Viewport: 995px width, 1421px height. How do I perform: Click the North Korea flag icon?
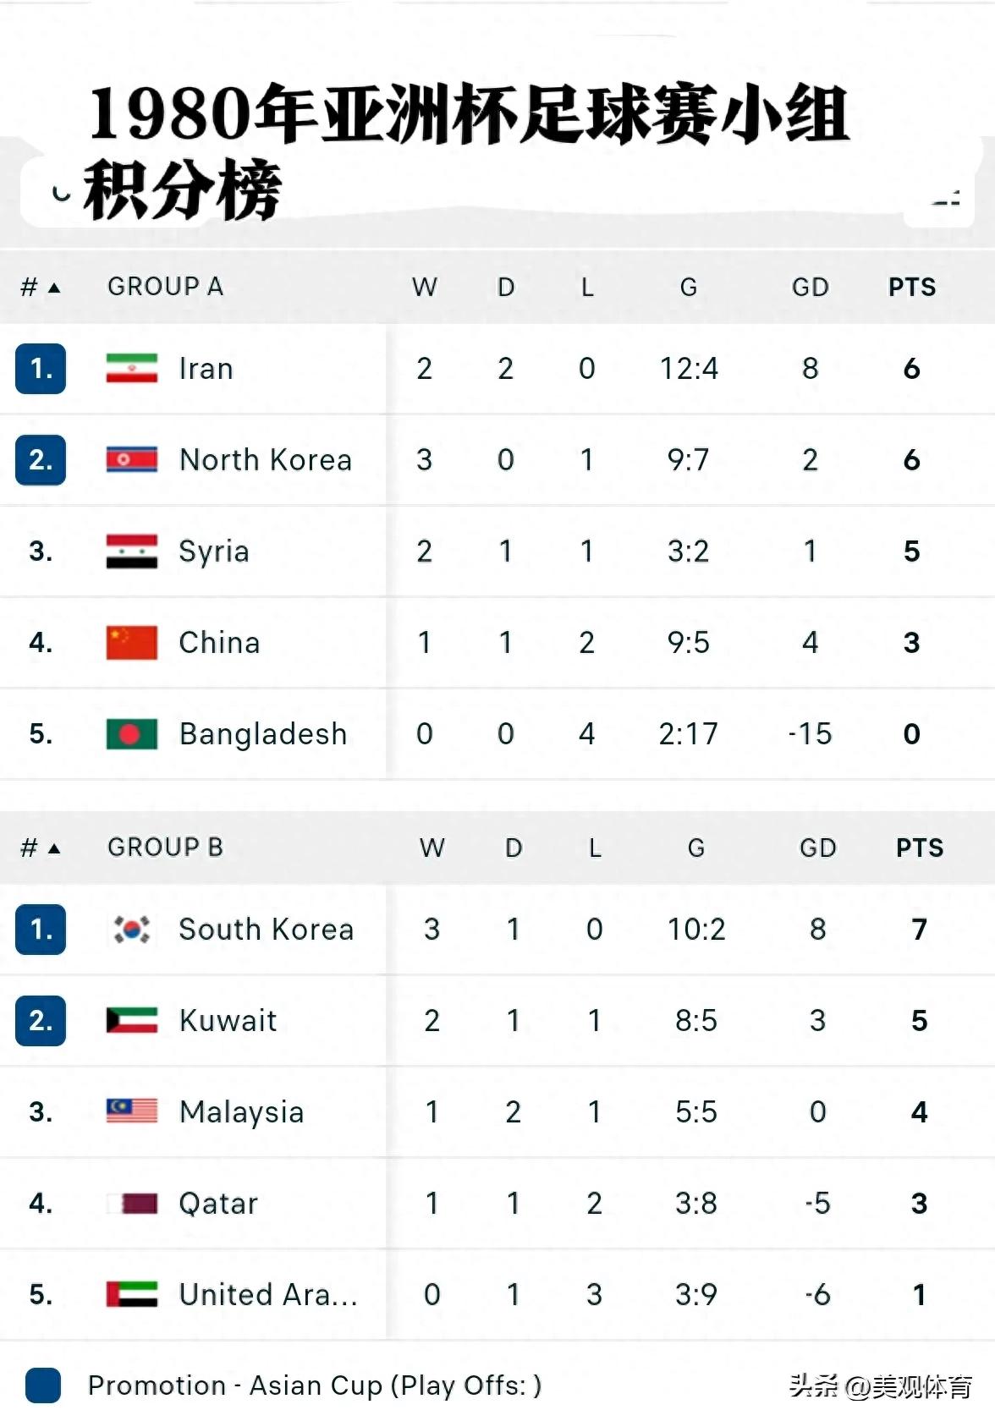(x=132, y=460)
